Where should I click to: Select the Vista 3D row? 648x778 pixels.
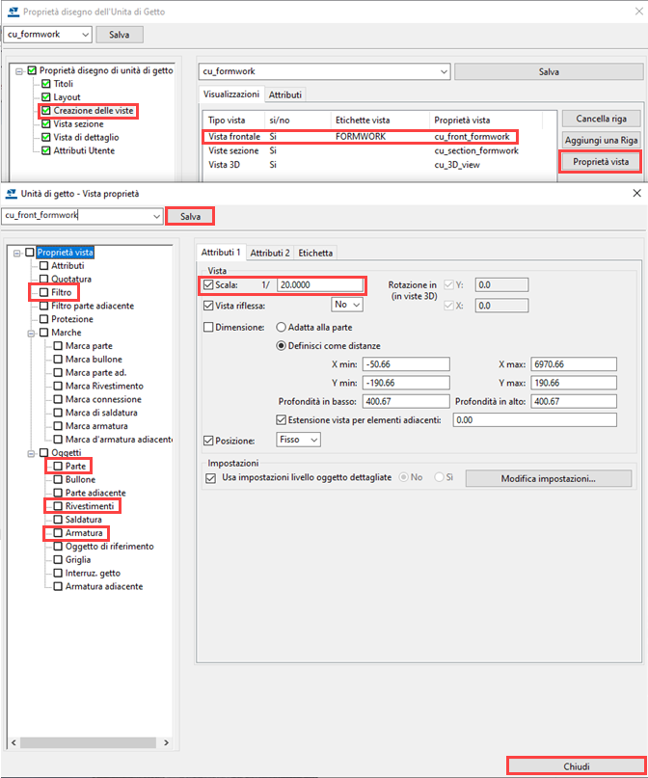364,165
